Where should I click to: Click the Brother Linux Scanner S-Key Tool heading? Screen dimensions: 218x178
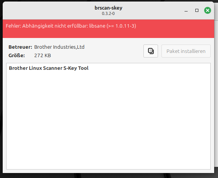pos(49,68)
